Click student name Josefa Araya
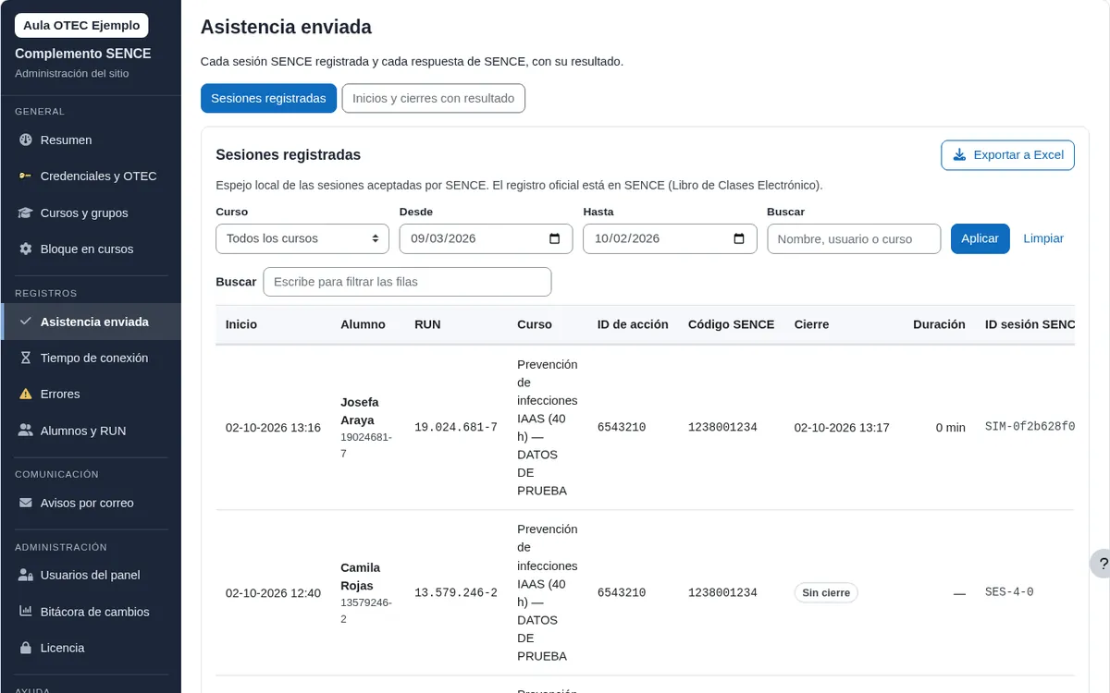Image resolution: width=1110 pixels, height=693 pixels. click(359, 411)
